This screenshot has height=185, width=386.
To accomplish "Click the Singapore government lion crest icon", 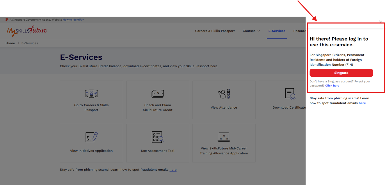I will (7, 20).
